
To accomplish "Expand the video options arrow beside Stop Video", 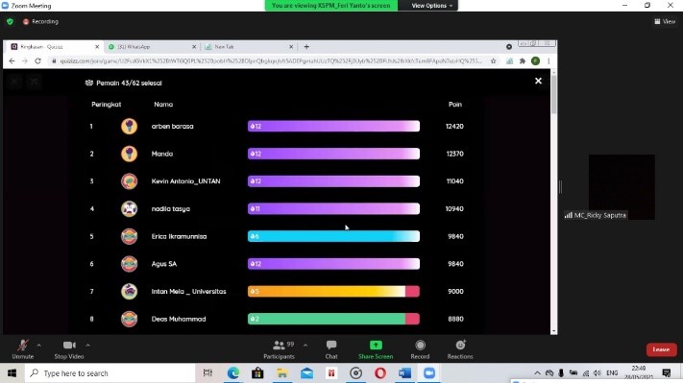I will pyautogui.click(x=88, y=346).
